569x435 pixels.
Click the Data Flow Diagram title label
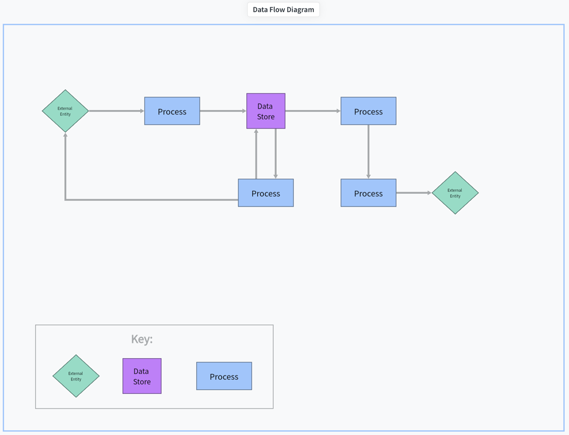(283, 9)
